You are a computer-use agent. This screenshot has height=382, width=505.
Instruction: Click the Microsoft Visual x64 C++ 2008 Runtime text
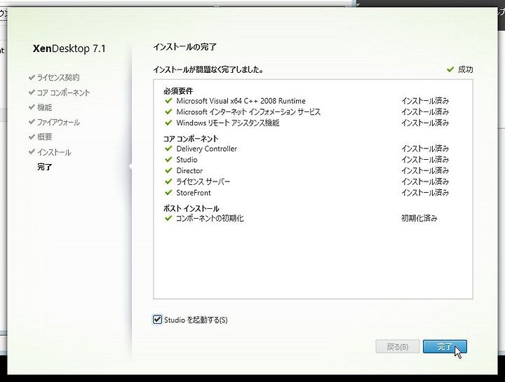pyautogui.click(x=241, y=101)
